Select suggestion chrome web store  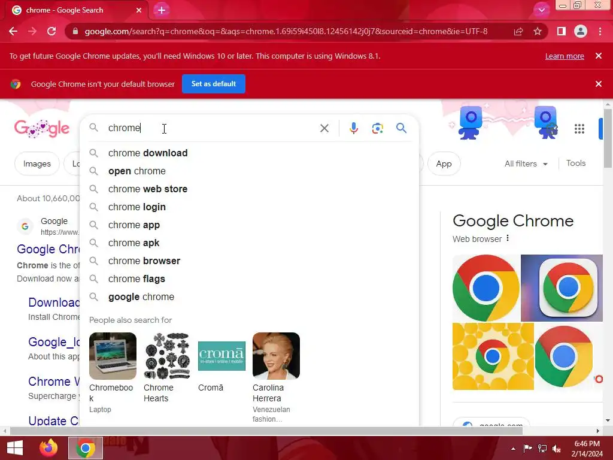pyautogui.click(x=250, y=189)
